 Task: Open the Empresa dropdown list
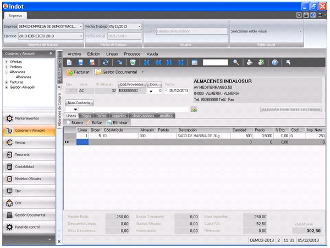click(x=81, y=26)
